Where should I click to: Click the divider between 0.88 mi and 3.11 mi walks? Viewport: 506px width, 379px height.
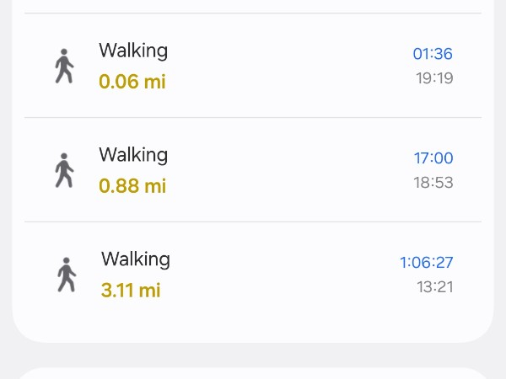253,222
